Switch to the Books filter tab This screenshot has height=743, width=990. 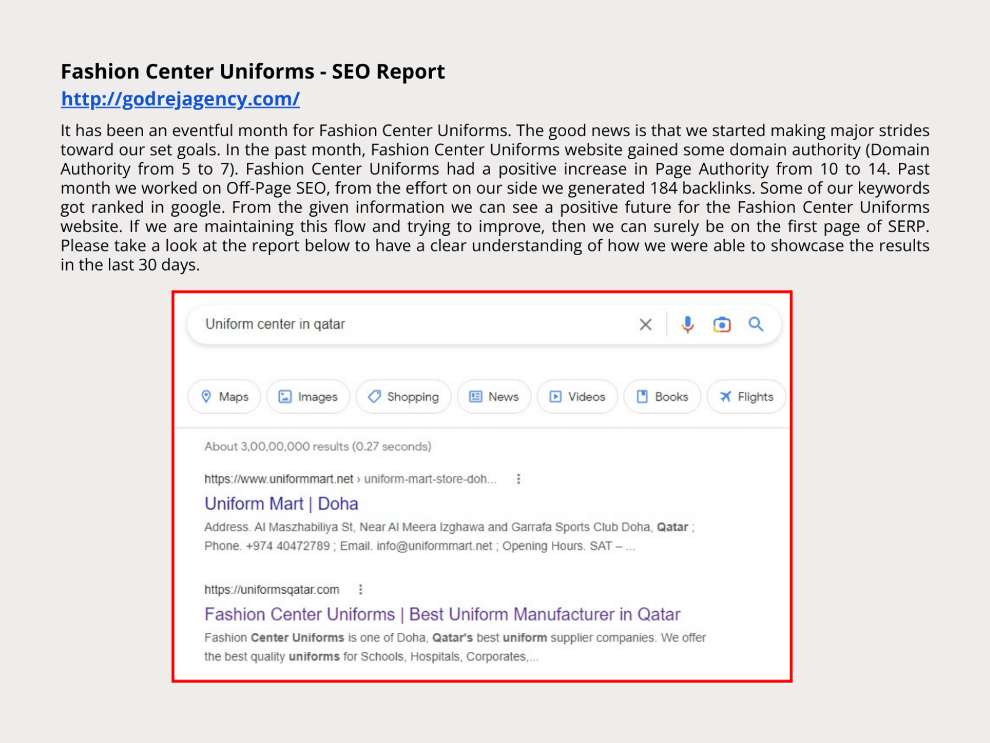[x=662, y=396]
